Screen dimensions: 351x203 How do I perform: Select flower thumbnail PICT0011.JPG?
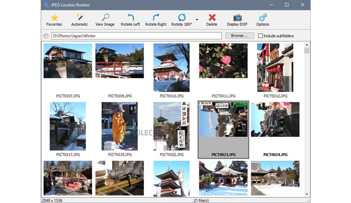click(x=223, y=61)
